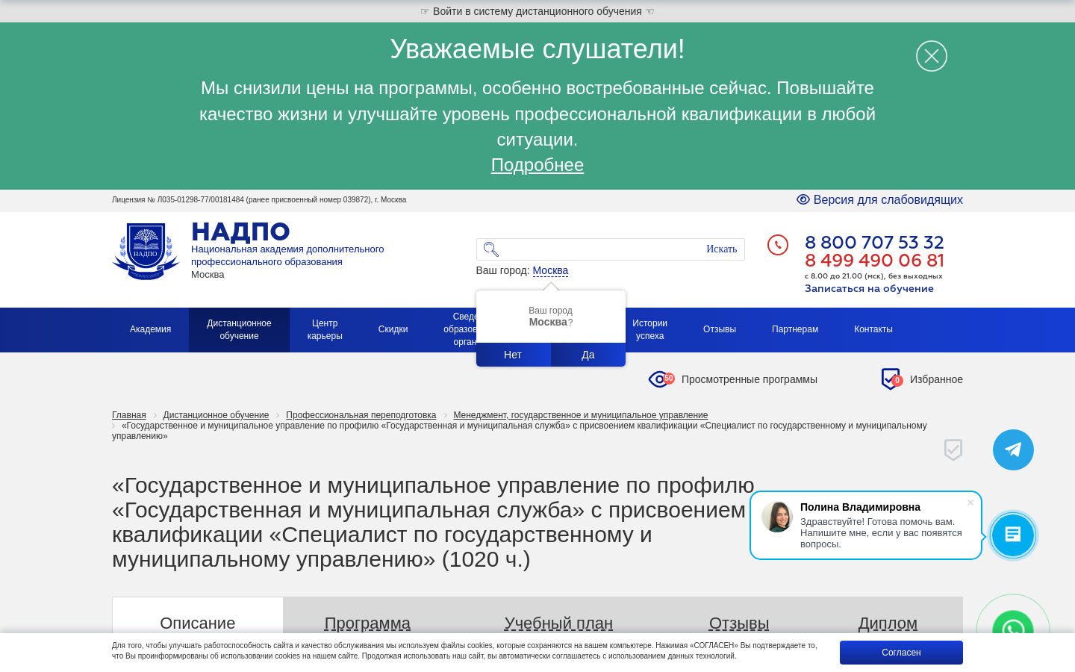Open Дистанционное обучение menu item

(x=239, y=329)
